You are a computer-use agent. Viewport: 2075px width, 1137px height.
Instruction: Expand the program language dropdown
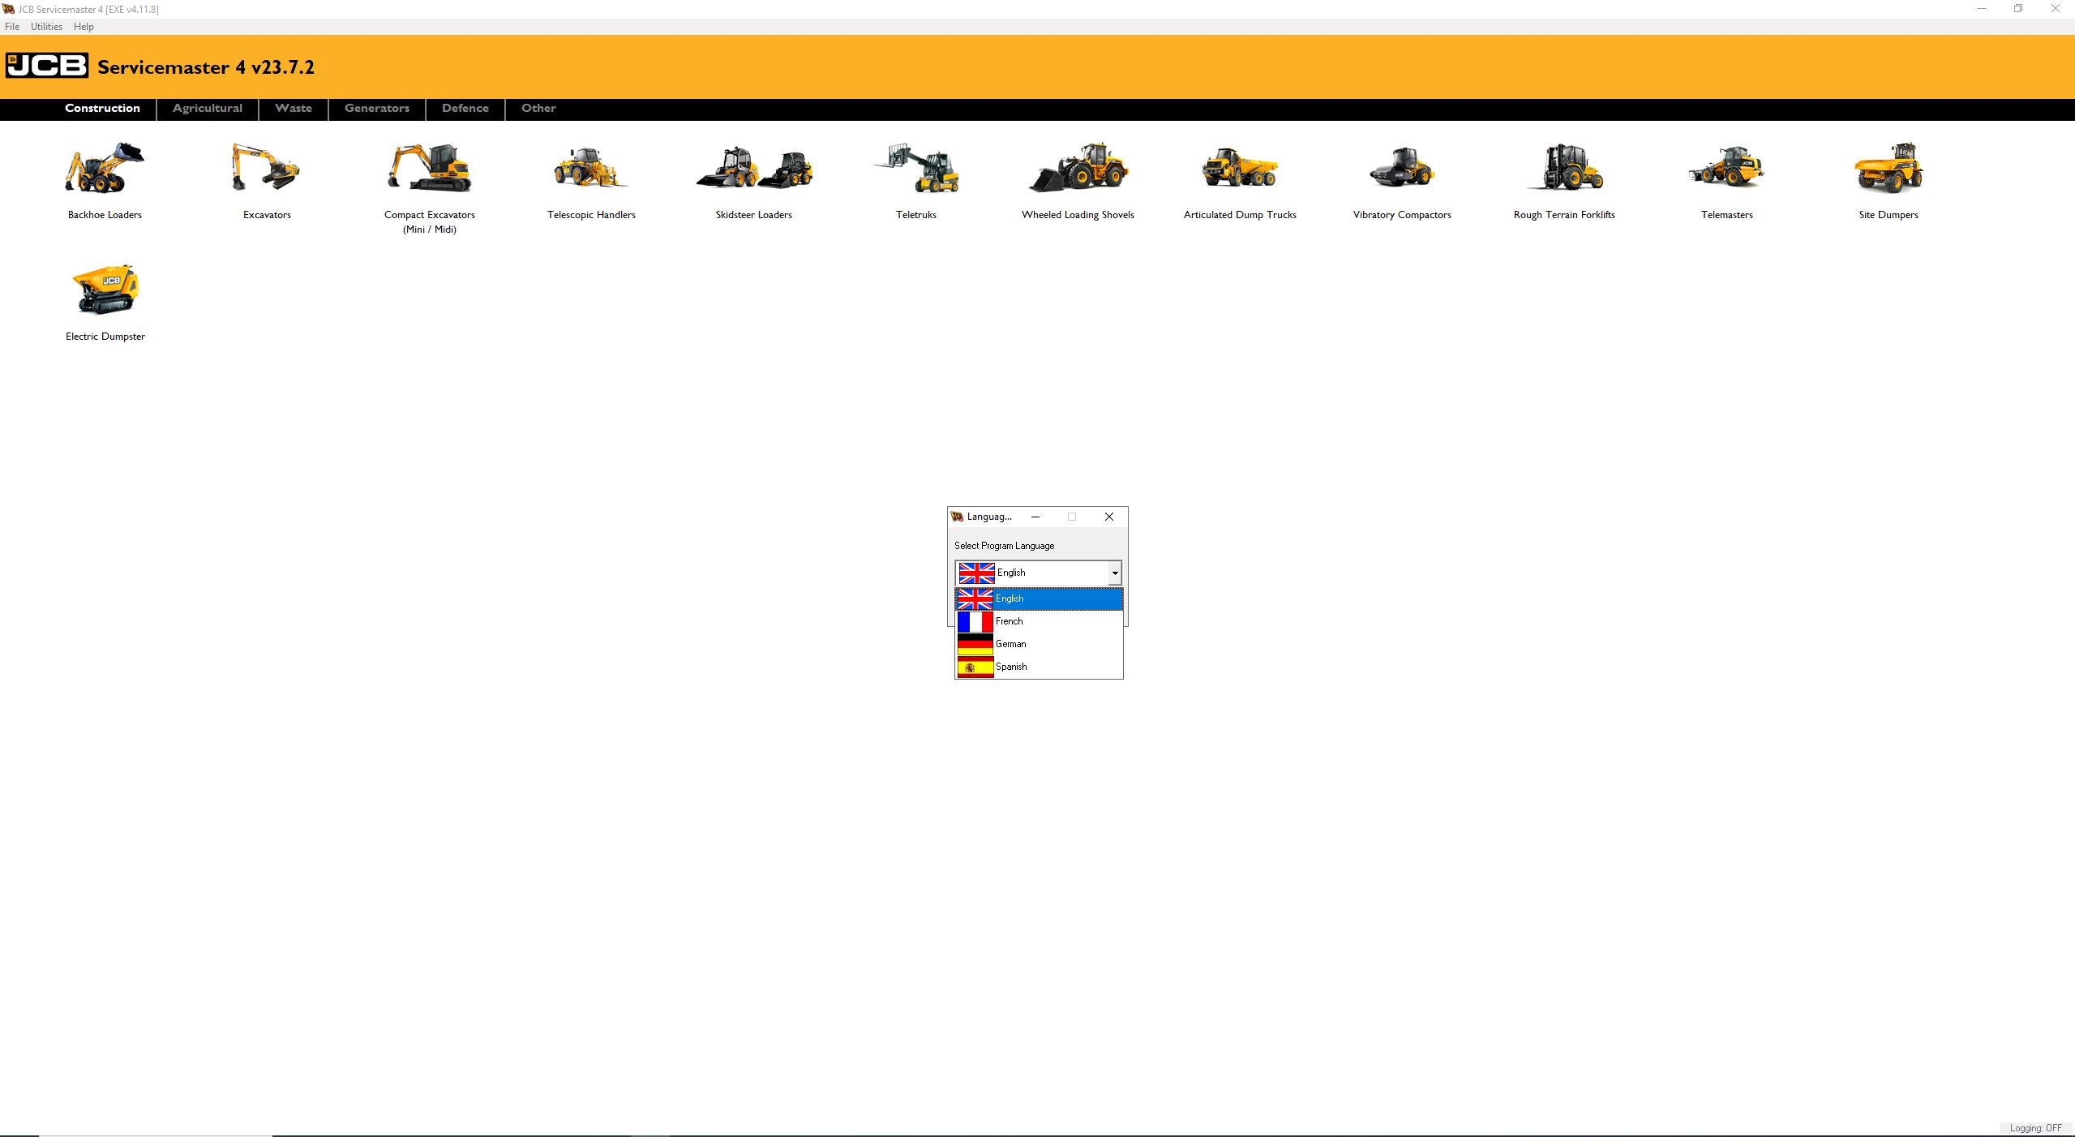1115,573
